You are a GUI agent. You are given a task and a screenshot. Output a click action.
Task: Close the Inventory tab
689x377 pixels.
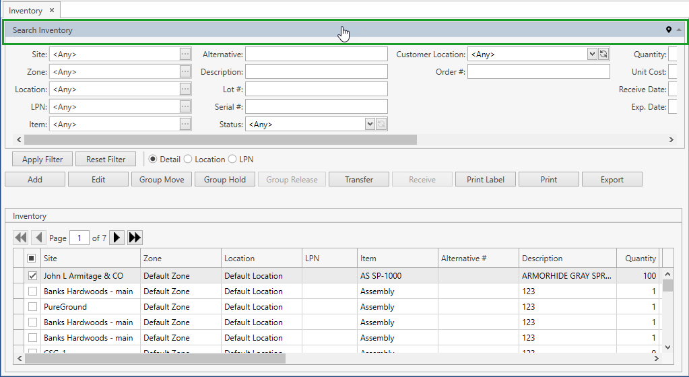click(52, 10)
